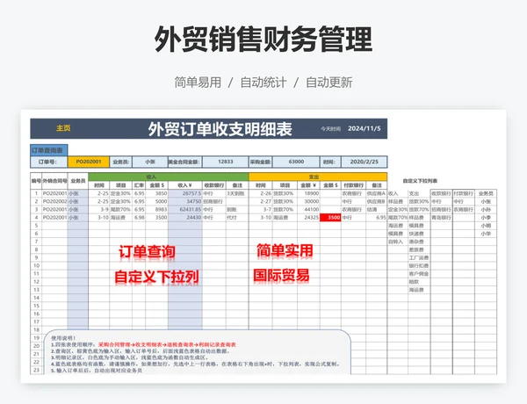Click the 使用说明 instructions heading
The width and height of the screenshot is (527, 404).
(x=63, y=338)
